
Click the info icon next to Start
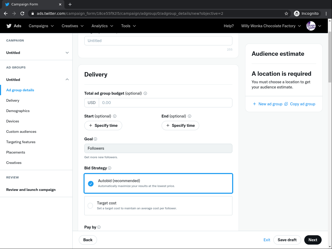(115, 116)
